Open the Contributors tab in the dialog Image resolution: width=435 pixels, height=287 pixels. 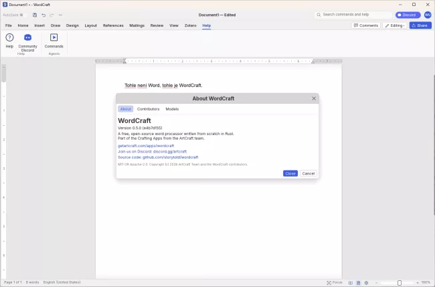[148, 109]
